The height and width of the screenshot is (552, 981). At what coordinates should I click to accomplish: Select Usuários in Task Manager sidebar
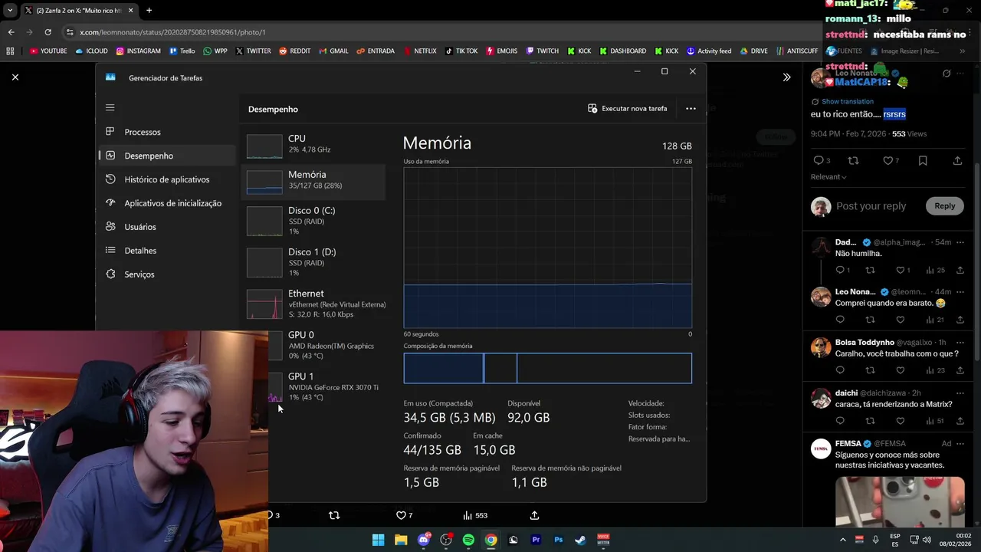pyautogui.click(x=167, y=227)
